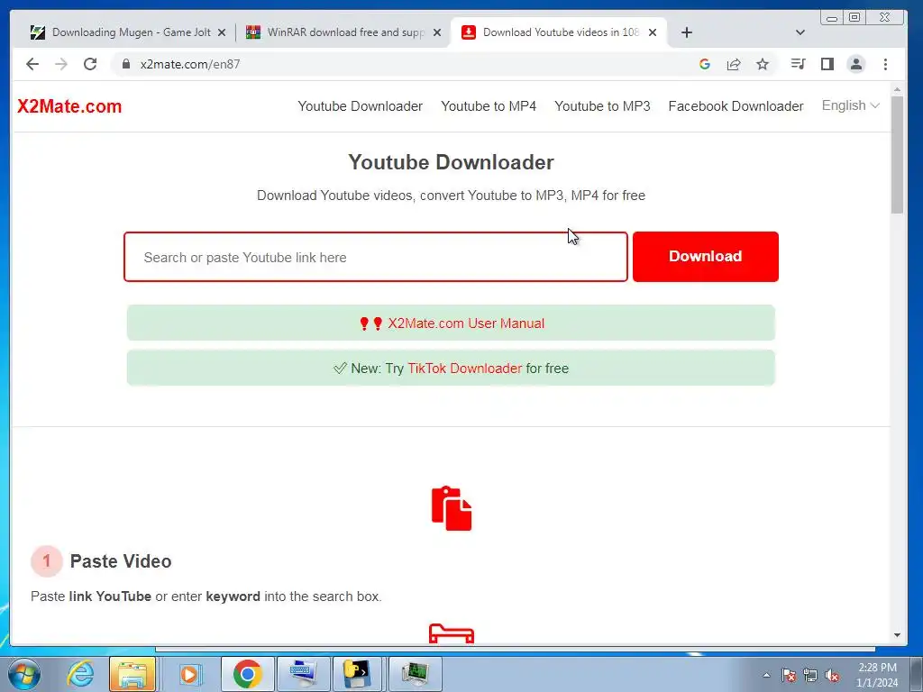Switch to WinRAR download free tab
The width and height of the screenshot is (923, 692).
(x=343, y=32)
